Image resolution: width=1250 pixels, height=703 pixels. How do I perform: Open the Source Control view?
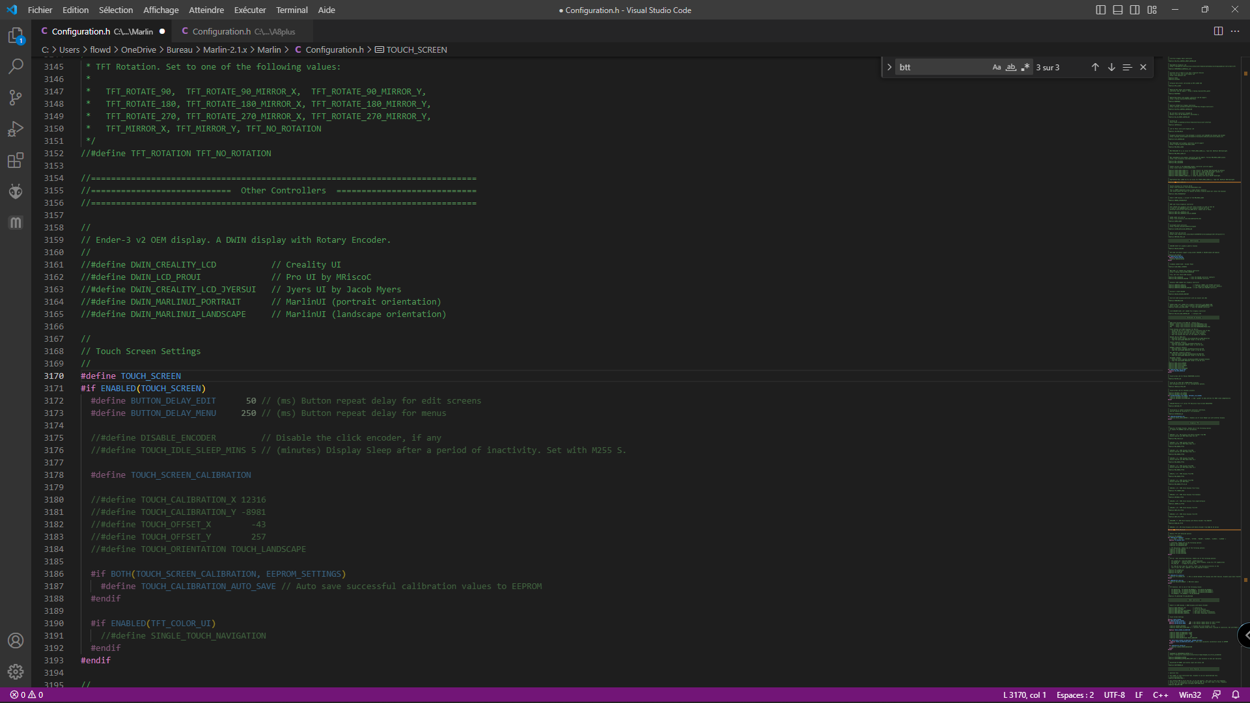(x=16, y=98)
